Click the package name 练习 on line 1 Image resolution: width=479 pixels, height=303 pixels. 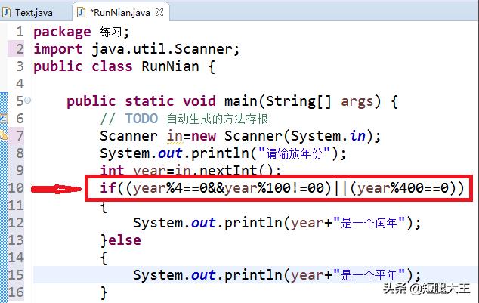coord(110,32)
